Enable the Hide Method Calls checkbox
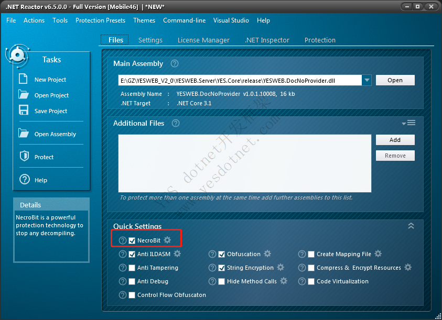This screenshot has height=320, width=442. [222, 281]
